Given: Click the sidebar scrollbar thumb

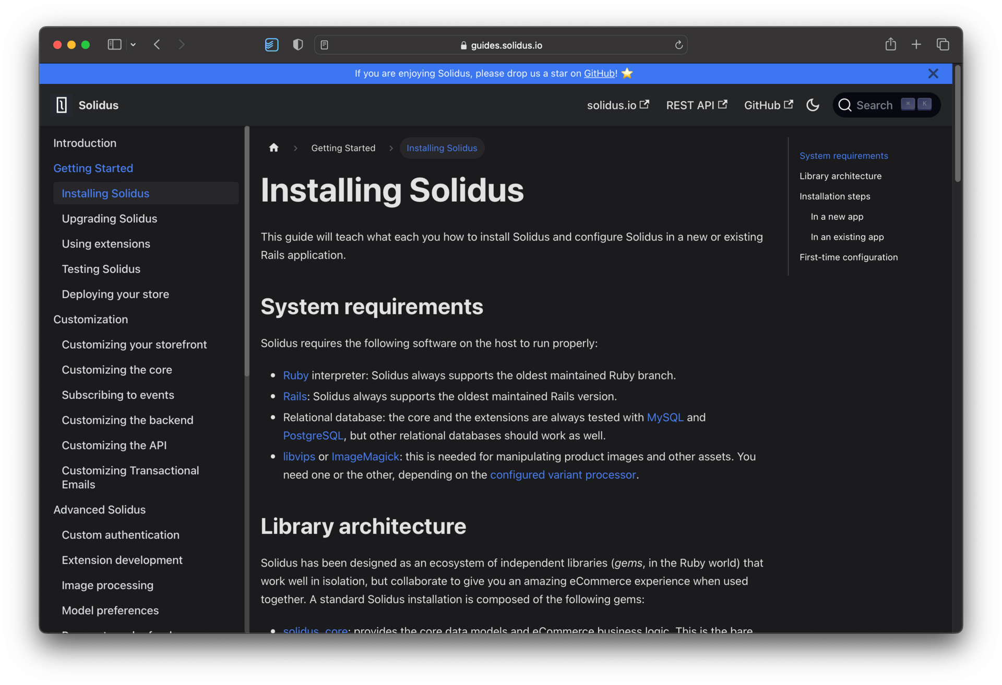Looking at the screenshot, I should [247, 250].
